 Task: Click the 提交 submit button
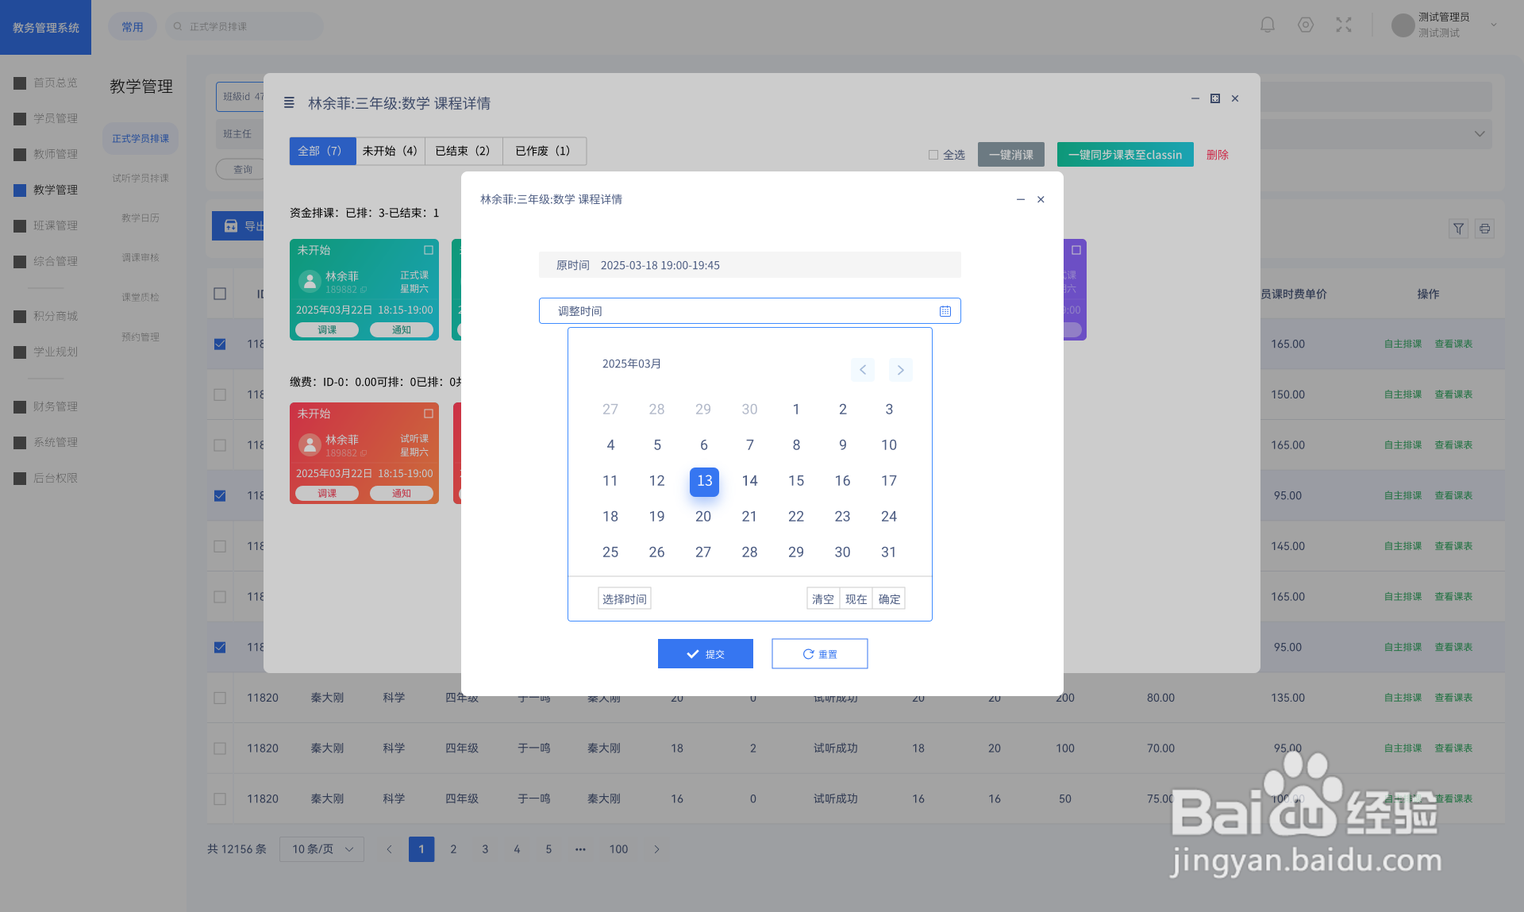click(705, 654)
